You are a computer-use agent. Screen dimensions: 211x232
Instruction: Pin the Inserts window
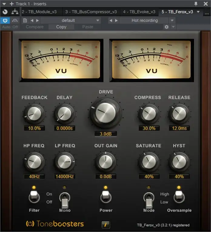[x=196, y=4]
